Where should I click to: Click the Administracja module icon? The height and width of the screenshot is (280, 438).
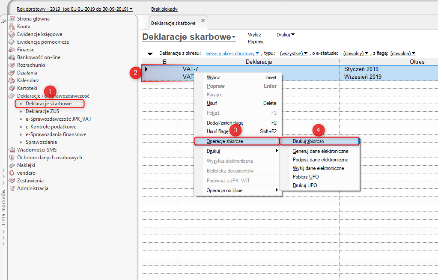tap(12, 188)
